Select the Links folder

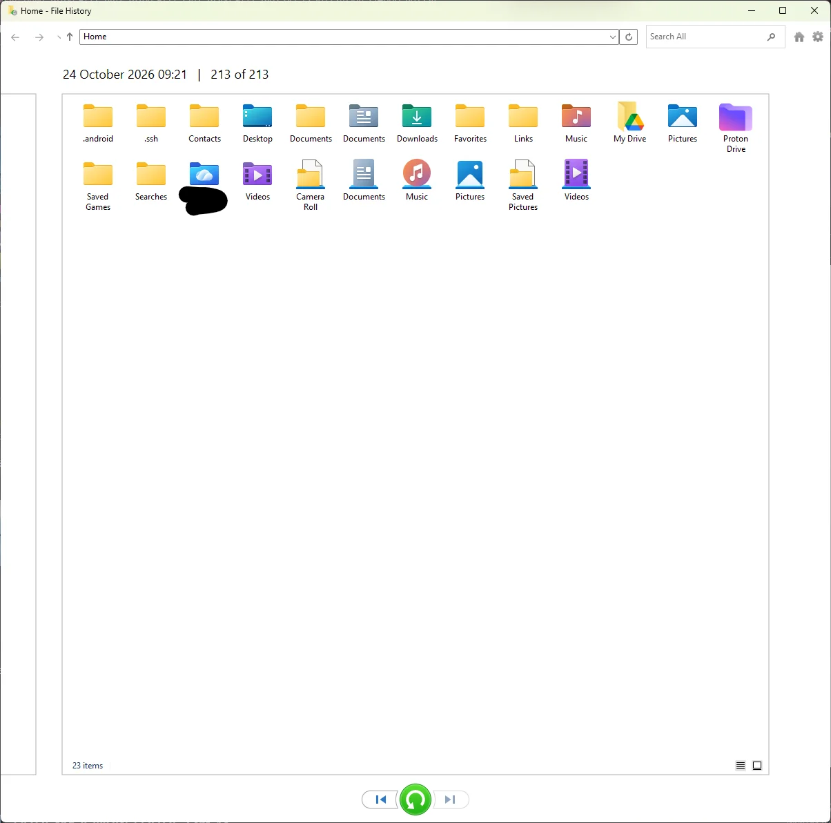[x=523, y=123]
